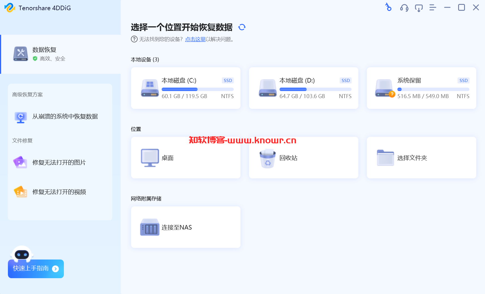The image size is (485, 294).
Task: Open 修复无法打开的视频 option
Action: coord(60,192)
